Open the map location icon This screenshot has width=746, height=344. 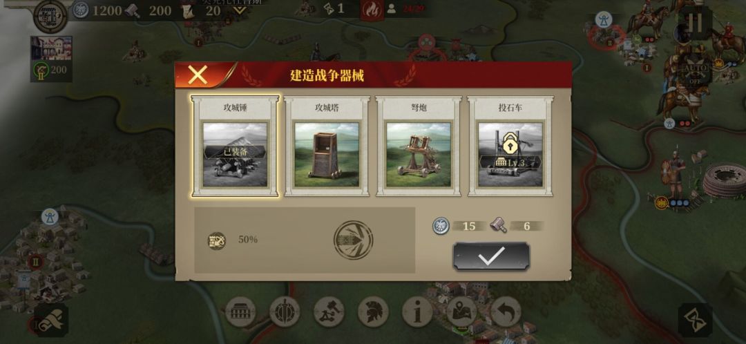(461, 312)
